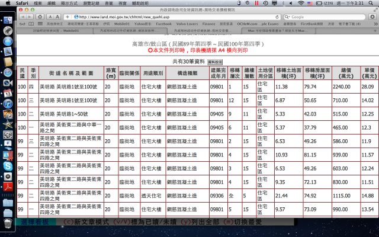
Task: Switch to the first Mobile01 tab
Action: [x=55, y=31]
